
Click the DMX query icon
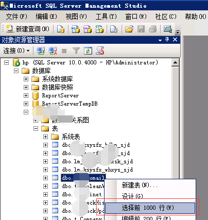pyautogui.click(x=88, y=29)
